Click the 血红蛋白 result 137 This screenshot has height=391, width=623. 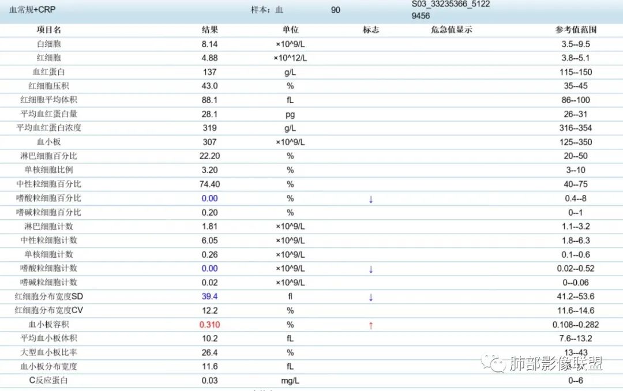(210, 72)
